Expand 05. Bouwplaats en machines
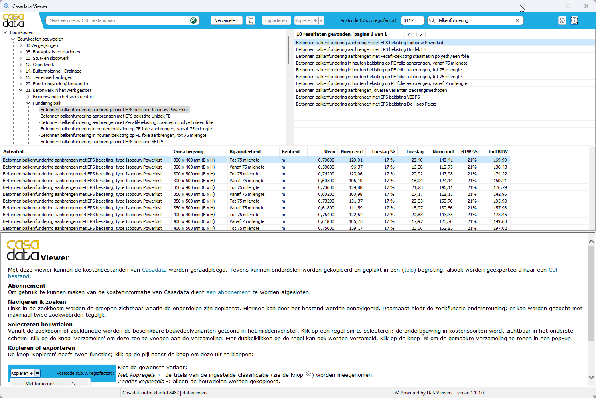The height and width of the screenshot is (398, 596). pos(21,52)
